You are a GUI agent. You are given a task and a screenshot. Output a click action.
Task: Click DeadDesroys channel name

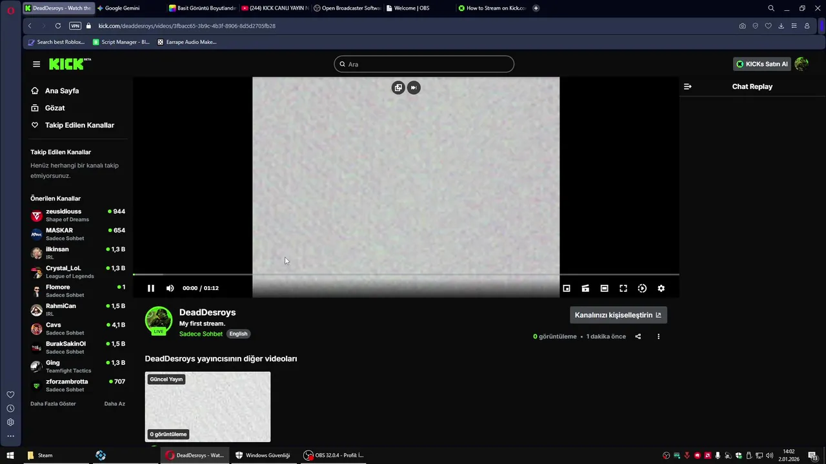click(207, 313)
